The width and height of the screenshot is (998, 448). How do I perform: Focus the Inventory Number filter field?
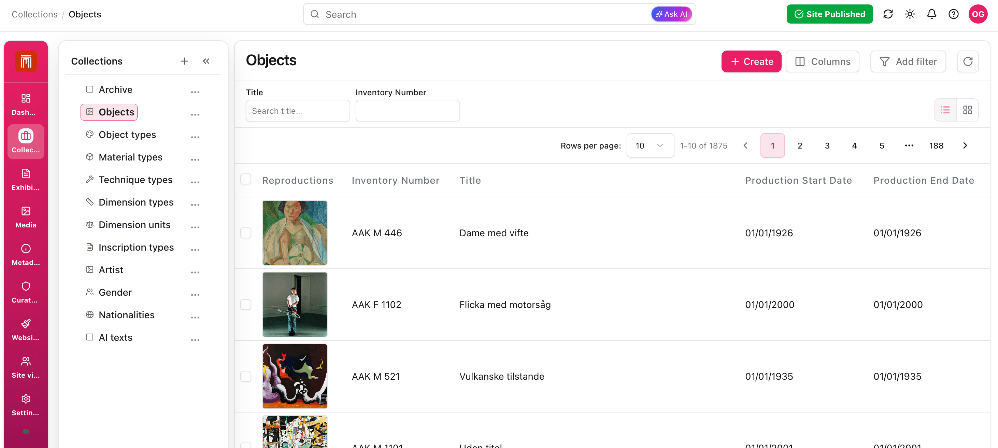pyautogui.click(x=408, y=111)
